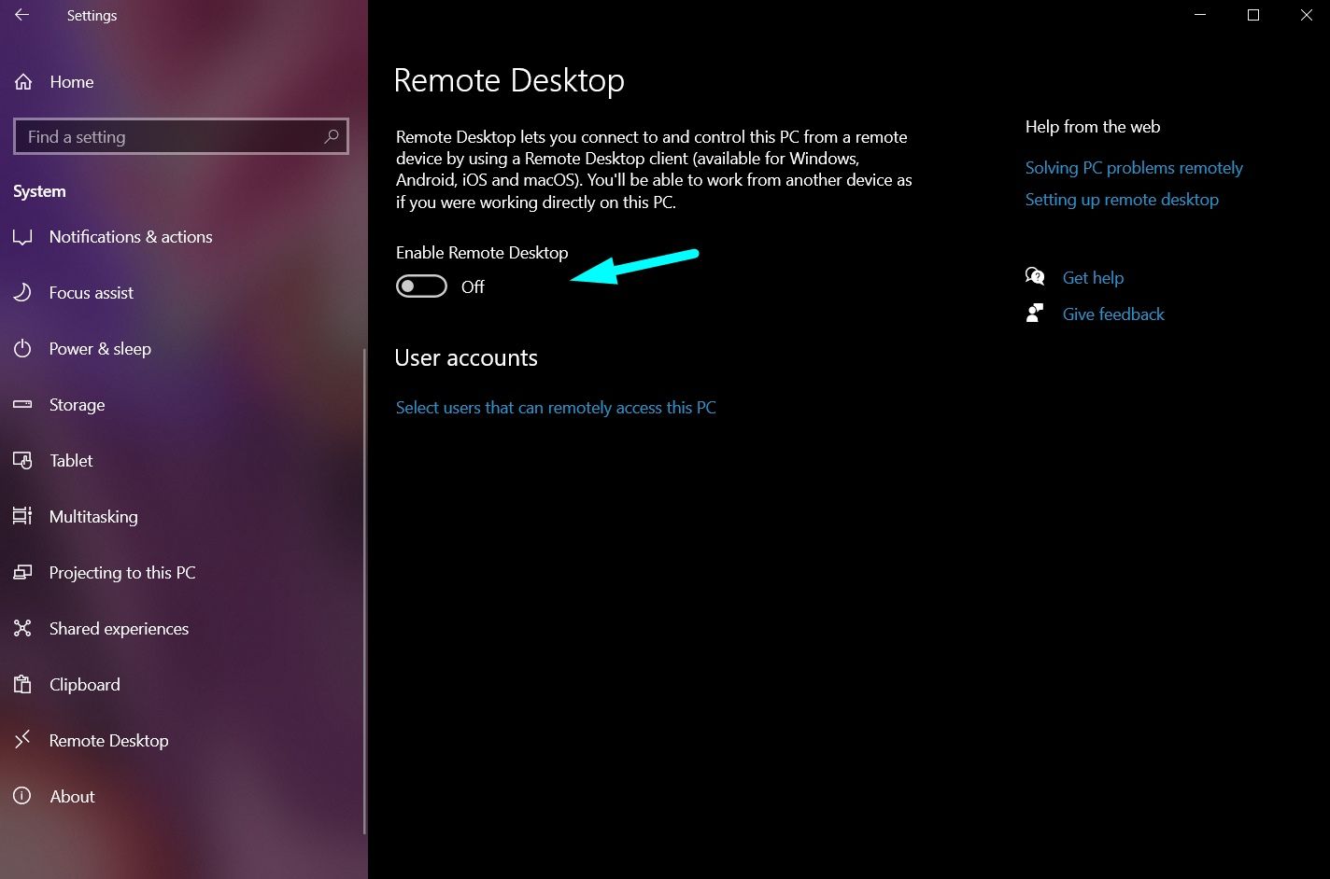Select the Power & sleep icon
1330x879 pixels.
22,349
